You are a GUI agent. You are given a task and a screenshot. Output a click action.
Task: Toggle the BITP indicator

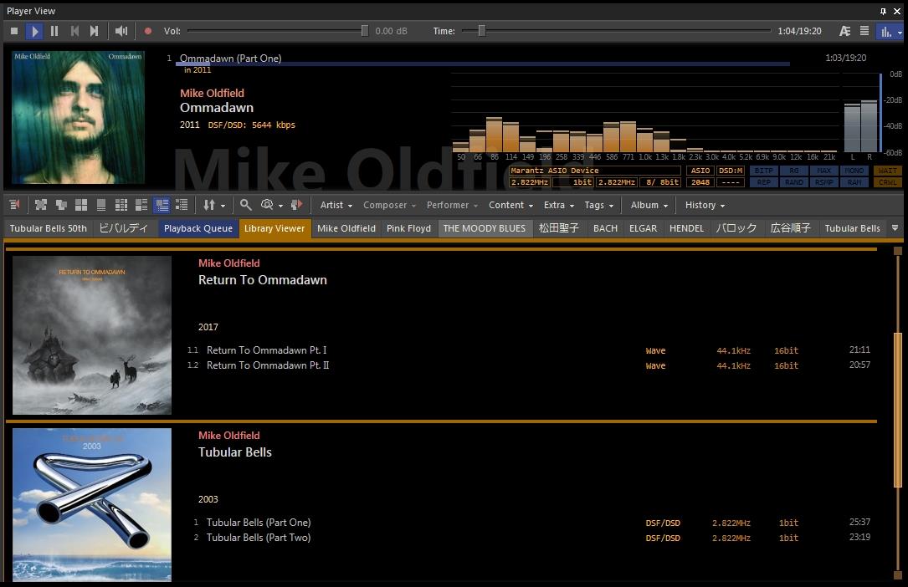[x=764, y=171]
